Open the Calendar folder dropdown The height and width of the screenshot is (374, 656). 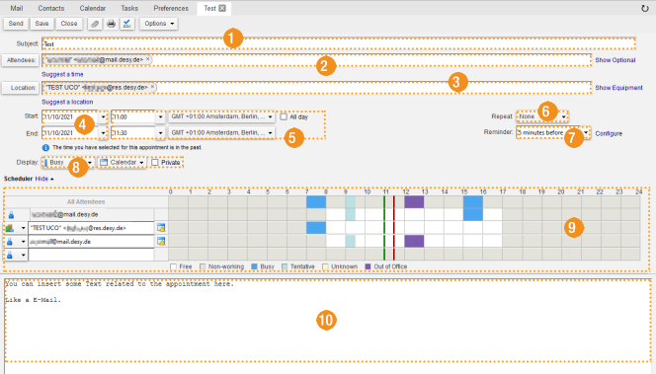123,162
